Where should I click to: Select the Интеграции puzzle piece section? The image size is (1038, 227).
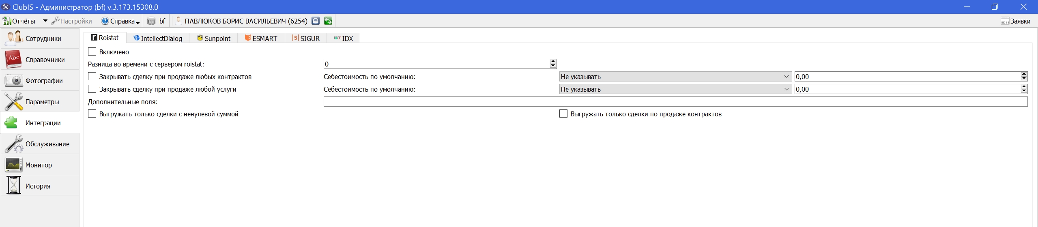pos(40,123)
